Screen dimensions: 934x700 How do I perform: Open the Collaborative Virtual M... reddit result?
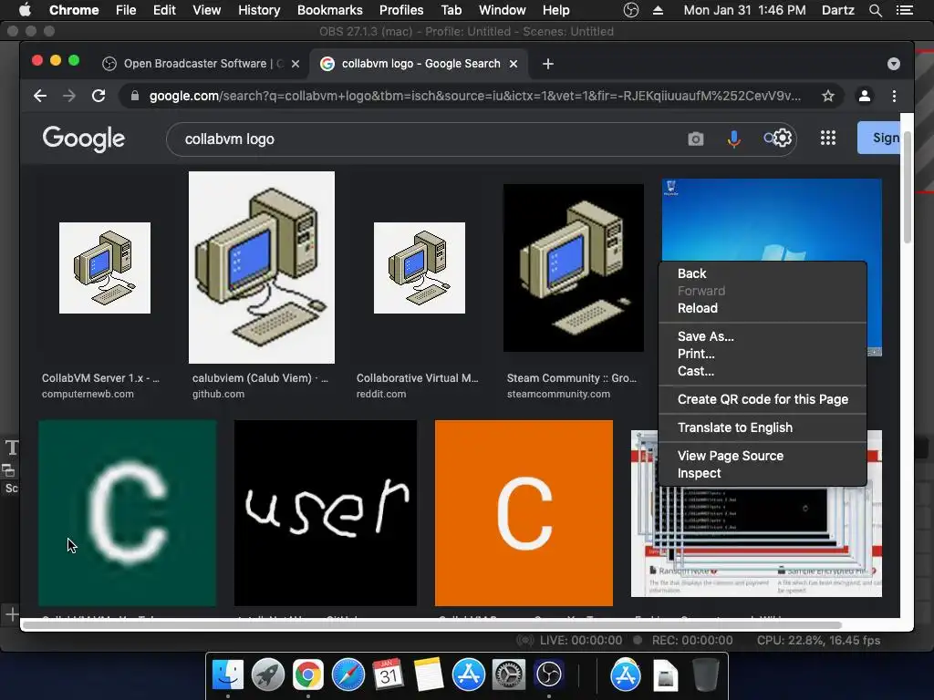coord(417,378)
